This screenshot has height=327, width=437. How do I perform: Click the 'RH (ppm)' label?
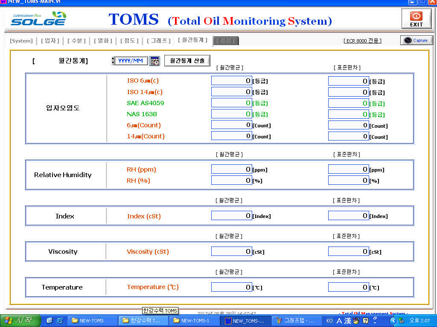coord(141,169)
